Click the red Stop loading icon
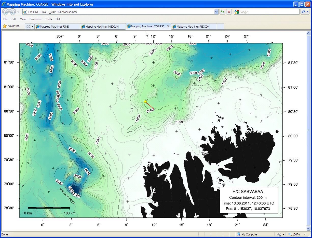The width and height of the screenshot is (312, 238). 229,12
